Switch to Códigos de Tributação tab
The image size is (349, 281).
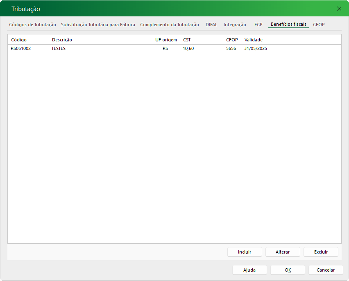click(x=32, y=25)
